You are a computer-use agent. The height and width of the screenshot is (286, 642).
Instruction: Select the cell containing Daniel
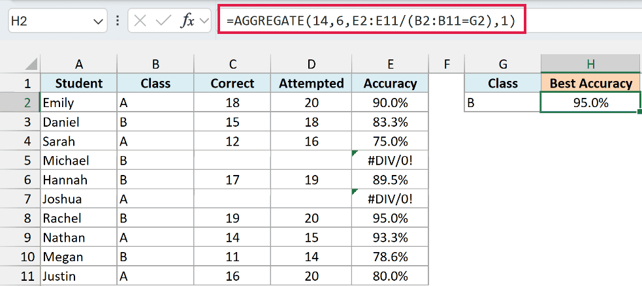[x=78, y=122]
